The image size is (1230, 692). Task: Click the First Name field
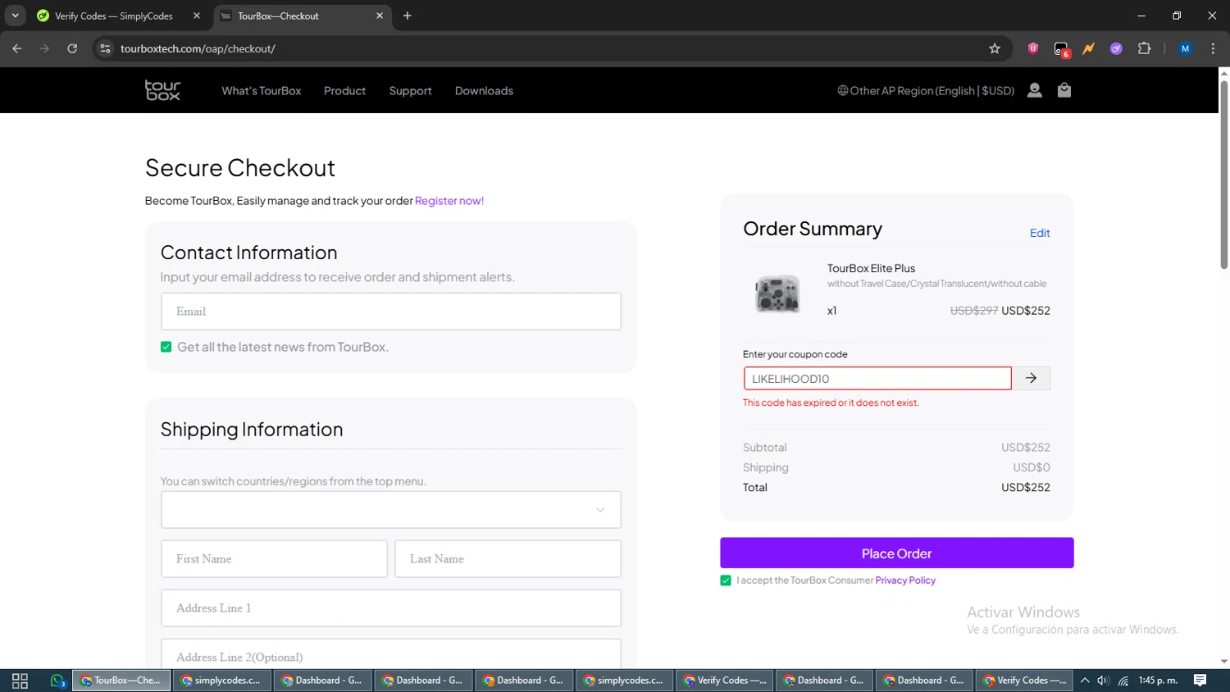[x=274, y=559]
